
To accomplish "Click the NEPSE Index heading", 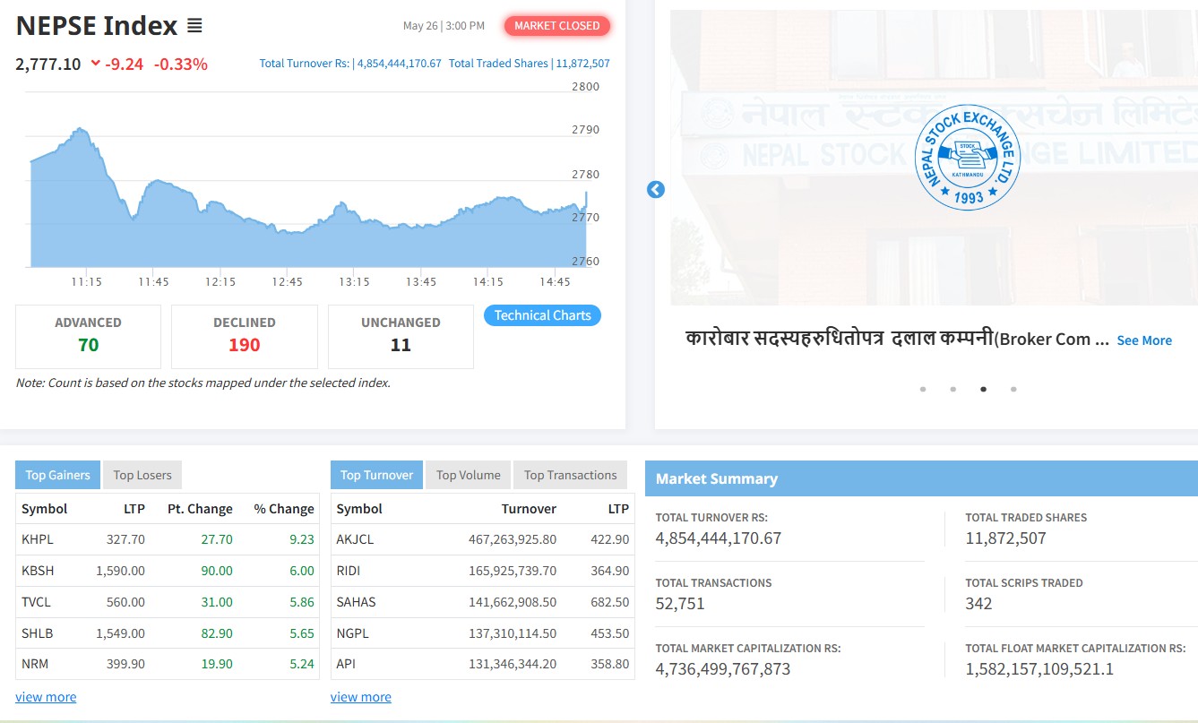I will pos(97,26).
